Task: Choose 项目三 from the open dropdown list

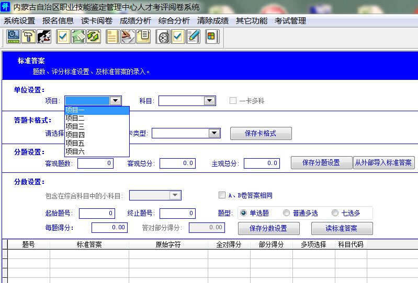Action: [x=75, y=126]
